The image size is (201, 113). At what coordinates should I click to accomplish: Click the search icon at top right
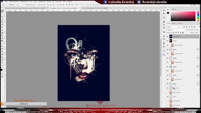click(x=191, y=5)
